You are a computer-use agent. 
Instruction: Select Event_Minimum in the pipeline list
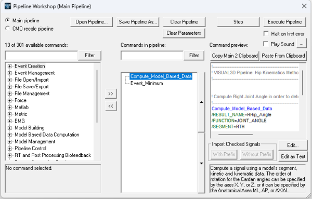[x=147, y=83]
